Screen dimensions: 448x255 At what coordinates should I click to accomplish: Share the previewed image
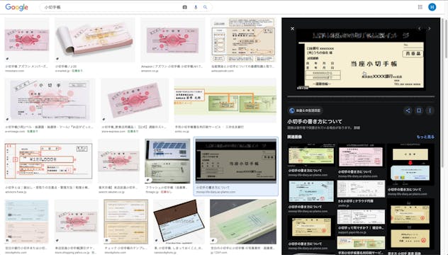408,110
